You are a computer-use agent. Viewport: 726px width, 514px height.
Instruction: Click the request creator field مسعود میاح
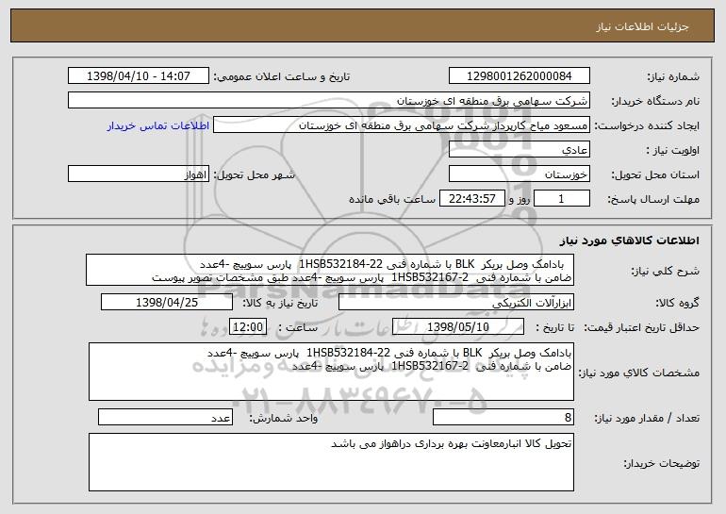click(x=402, y=125)
